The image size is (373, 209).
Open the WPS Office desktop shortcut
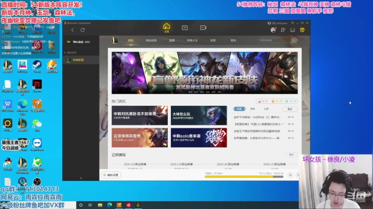point(8,106)
